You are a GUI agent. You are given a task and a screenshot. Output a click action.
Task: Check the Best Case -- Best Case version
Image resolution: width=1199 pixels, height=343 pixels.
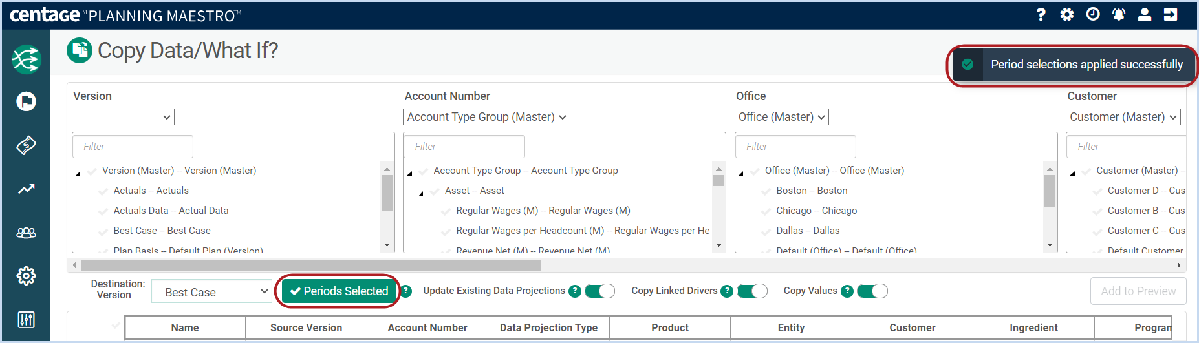tap(103, 231)
